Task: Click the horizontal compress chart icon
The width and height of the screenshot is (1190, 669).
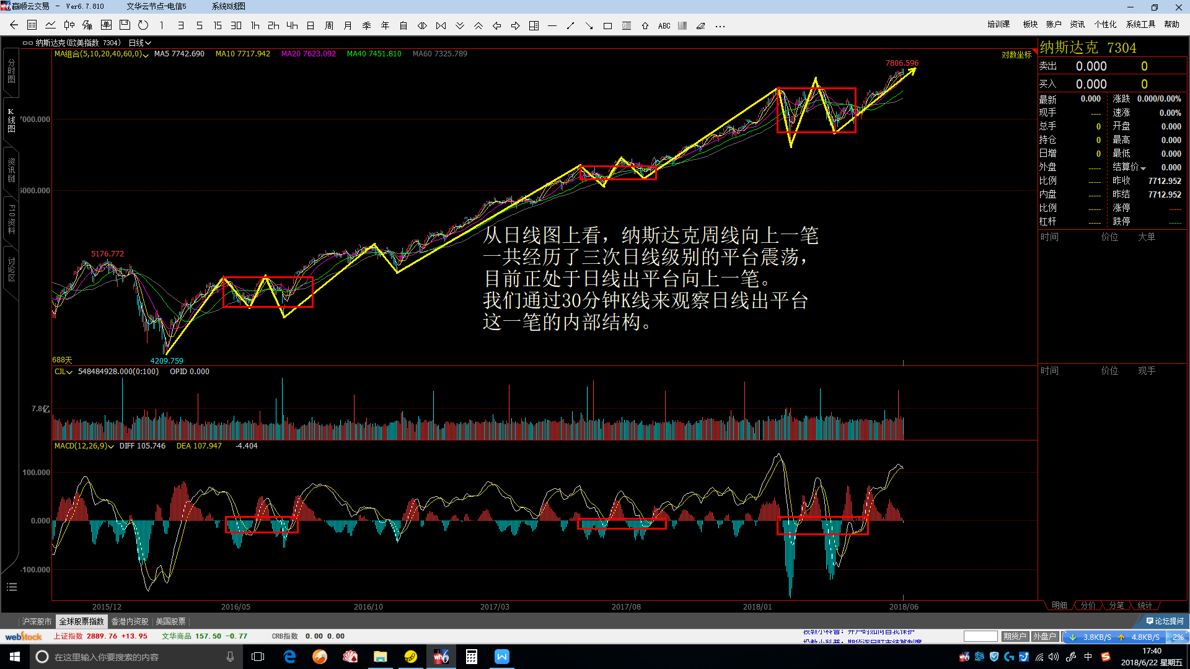Action: [x=441, y=25]
